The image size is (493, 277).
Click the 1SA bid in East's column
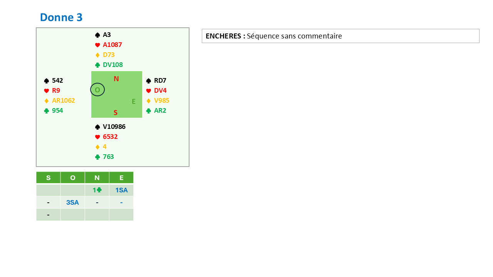click(x=121, y=190)
